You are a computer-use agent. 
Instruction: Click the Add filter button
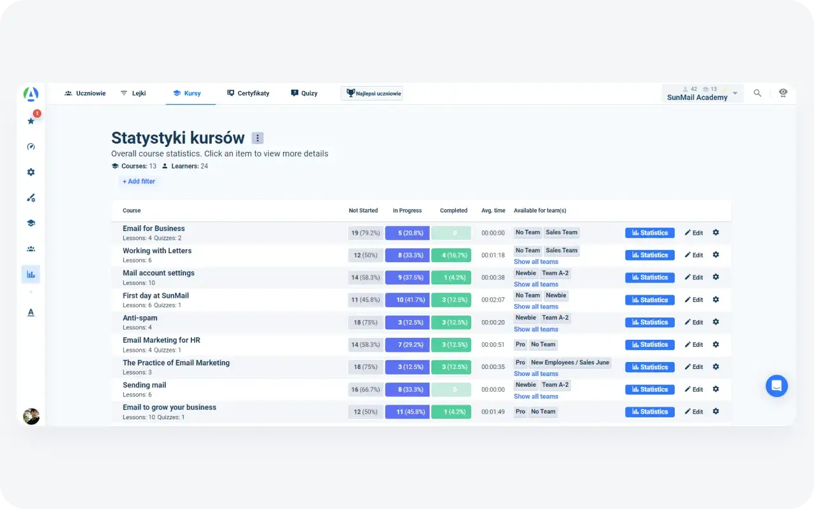(139, 181)
